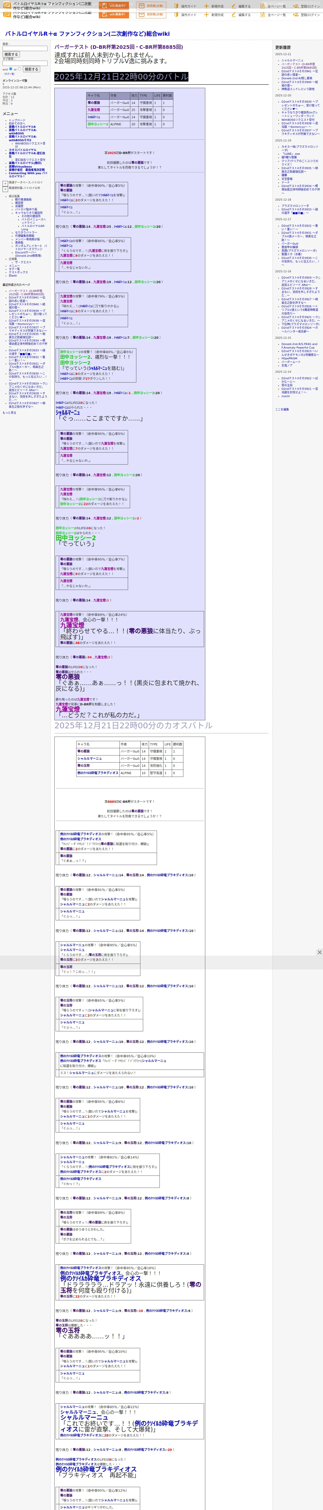The image size is (323, 1510).
Task: Click 更新履歴 sidebar heading
Action: (283, 48)
